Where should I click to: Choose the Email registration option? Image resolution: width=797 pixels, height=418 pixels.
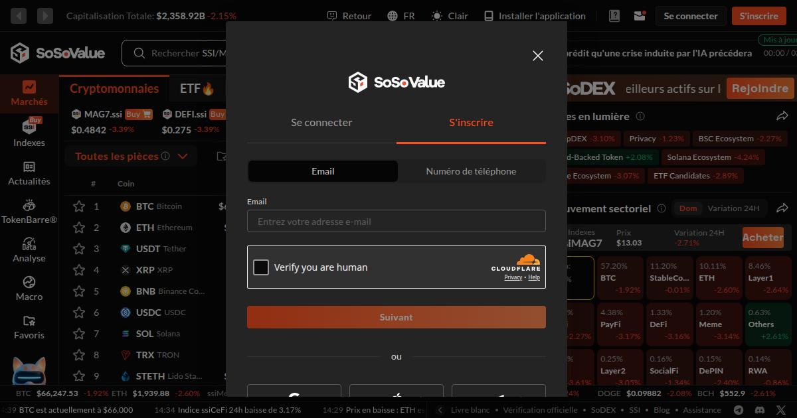(x=323, y=171)
